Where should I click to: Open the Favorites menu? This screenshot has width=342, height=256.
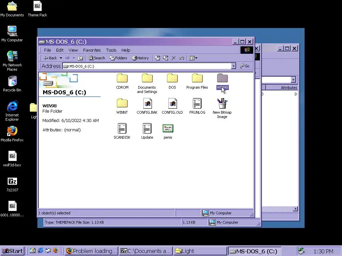tap(92, 50)
